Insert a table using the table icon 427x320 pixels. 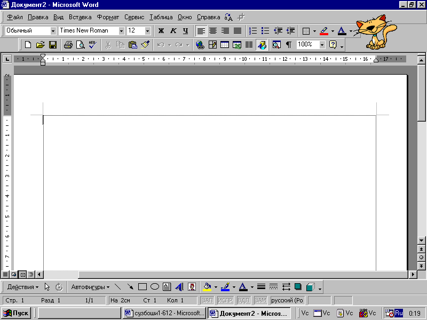tap(224, 45)
